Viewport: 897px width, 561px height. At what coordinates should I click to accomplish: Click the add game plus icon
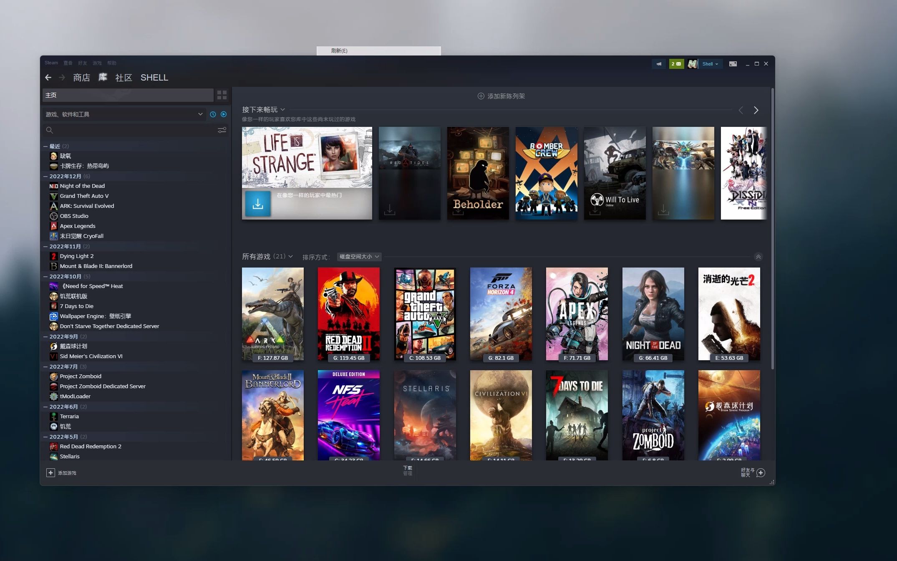(x=50, y=473)
